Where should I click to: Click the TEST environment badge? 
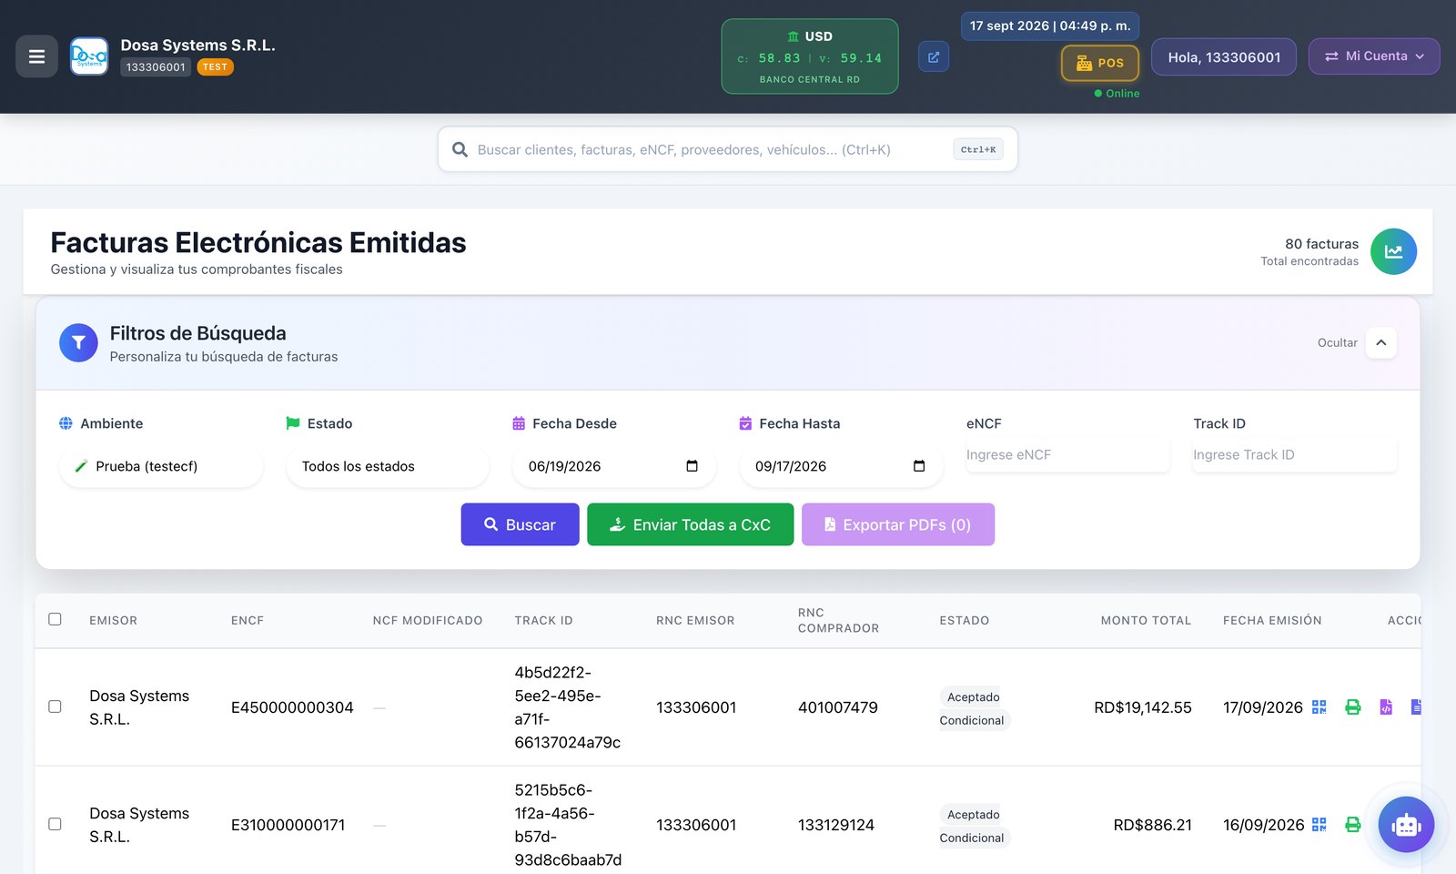tap(216, 67)
